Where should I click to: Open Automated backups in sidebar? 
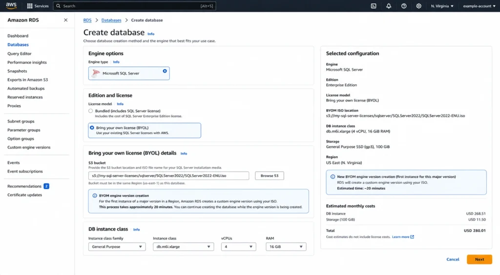click(x=26, y=88)
